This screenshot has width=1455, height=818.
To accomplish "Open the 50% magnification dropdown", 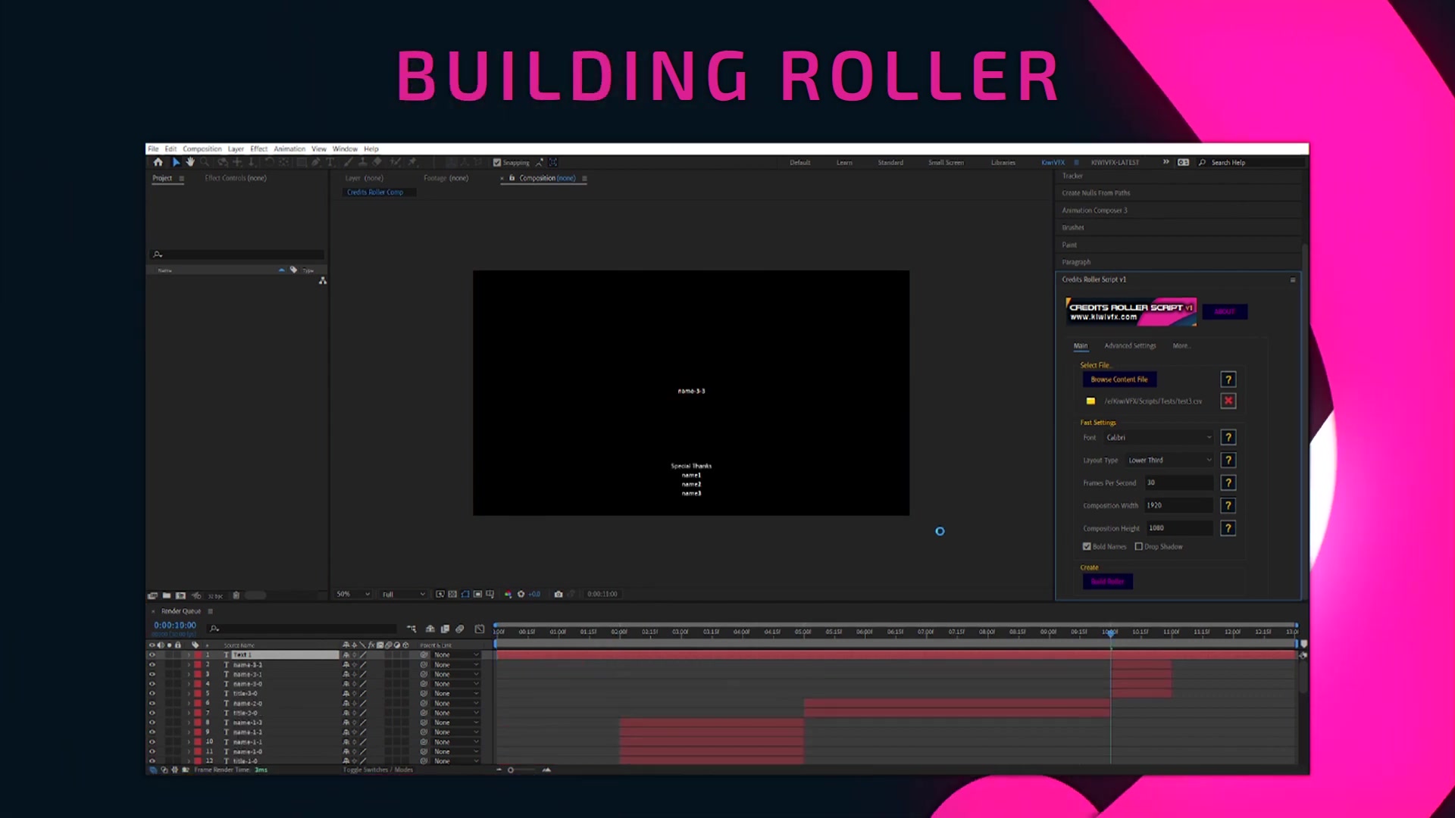I will pyautogui.click(x=353, y=595).
